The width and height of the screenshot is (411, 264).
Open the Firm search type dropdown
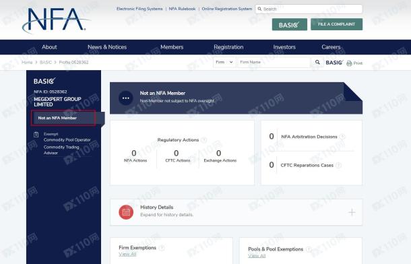coord(224,63)
